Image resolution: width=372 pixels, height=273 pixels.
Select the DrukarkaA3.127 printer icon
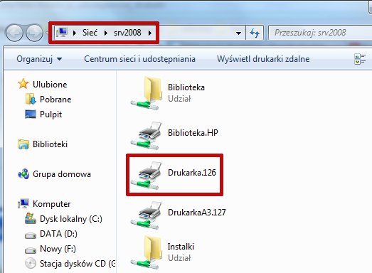(x=147, y=215)
